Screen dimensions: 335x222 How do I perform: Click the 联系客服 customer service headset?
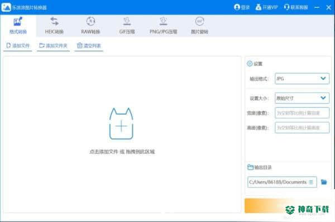point(296,7)
